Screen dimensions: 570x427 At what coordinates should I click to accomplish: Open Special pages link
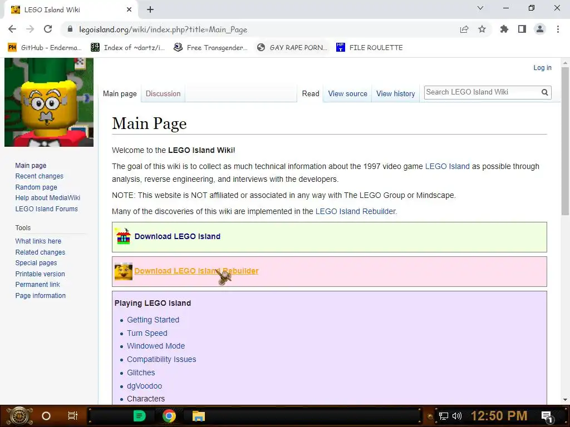click(36, 263)
